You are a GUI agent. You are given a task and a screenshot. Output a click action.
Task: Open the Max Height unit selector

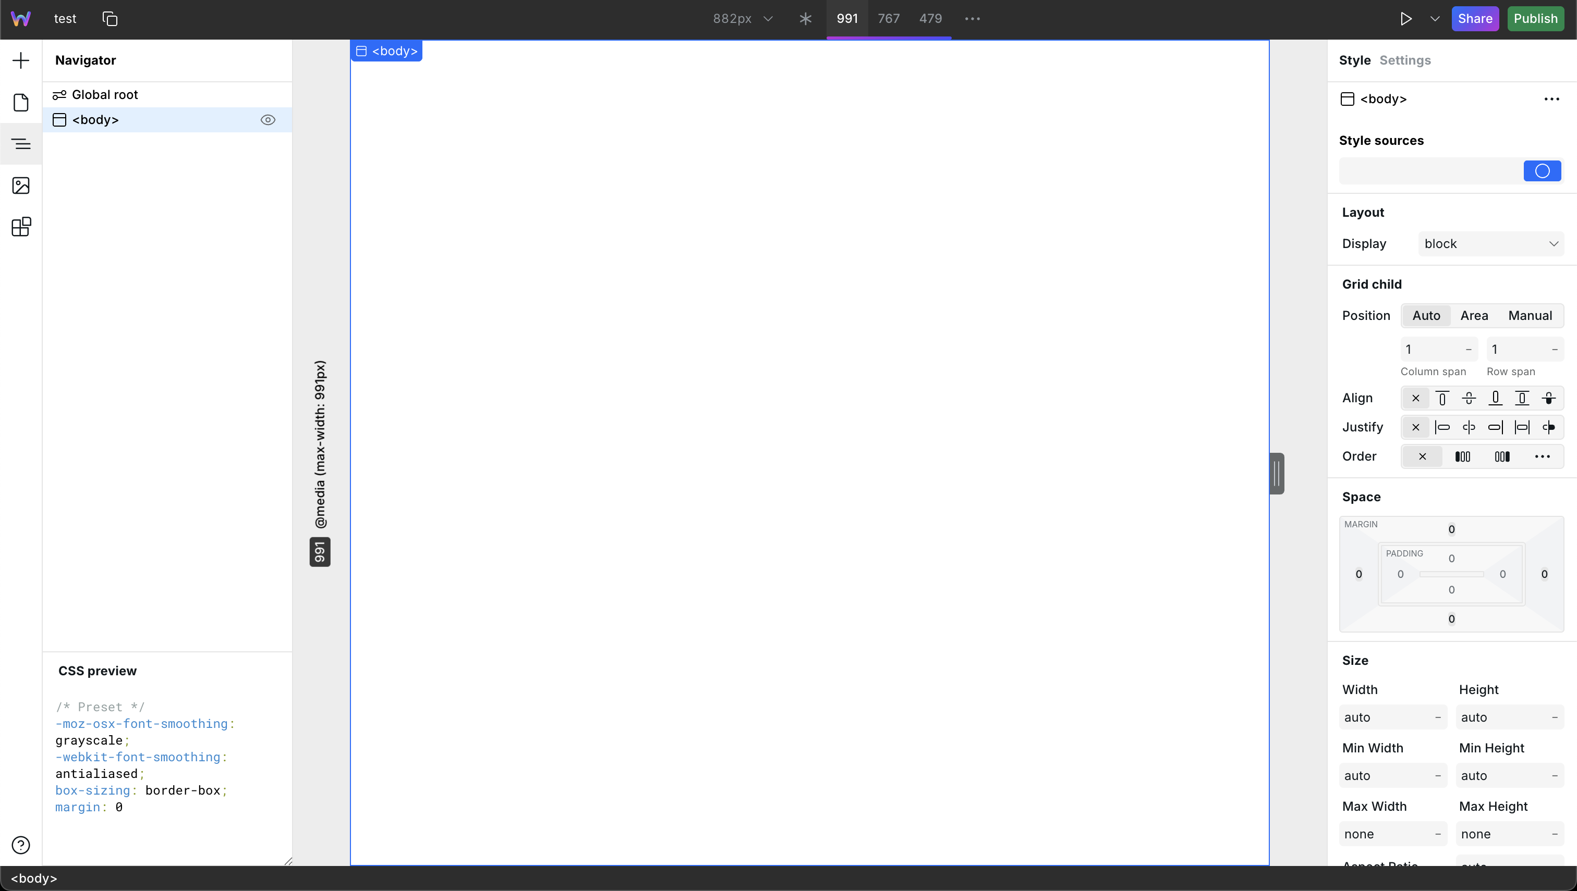pyautogui.click(x=1555, y=834)
